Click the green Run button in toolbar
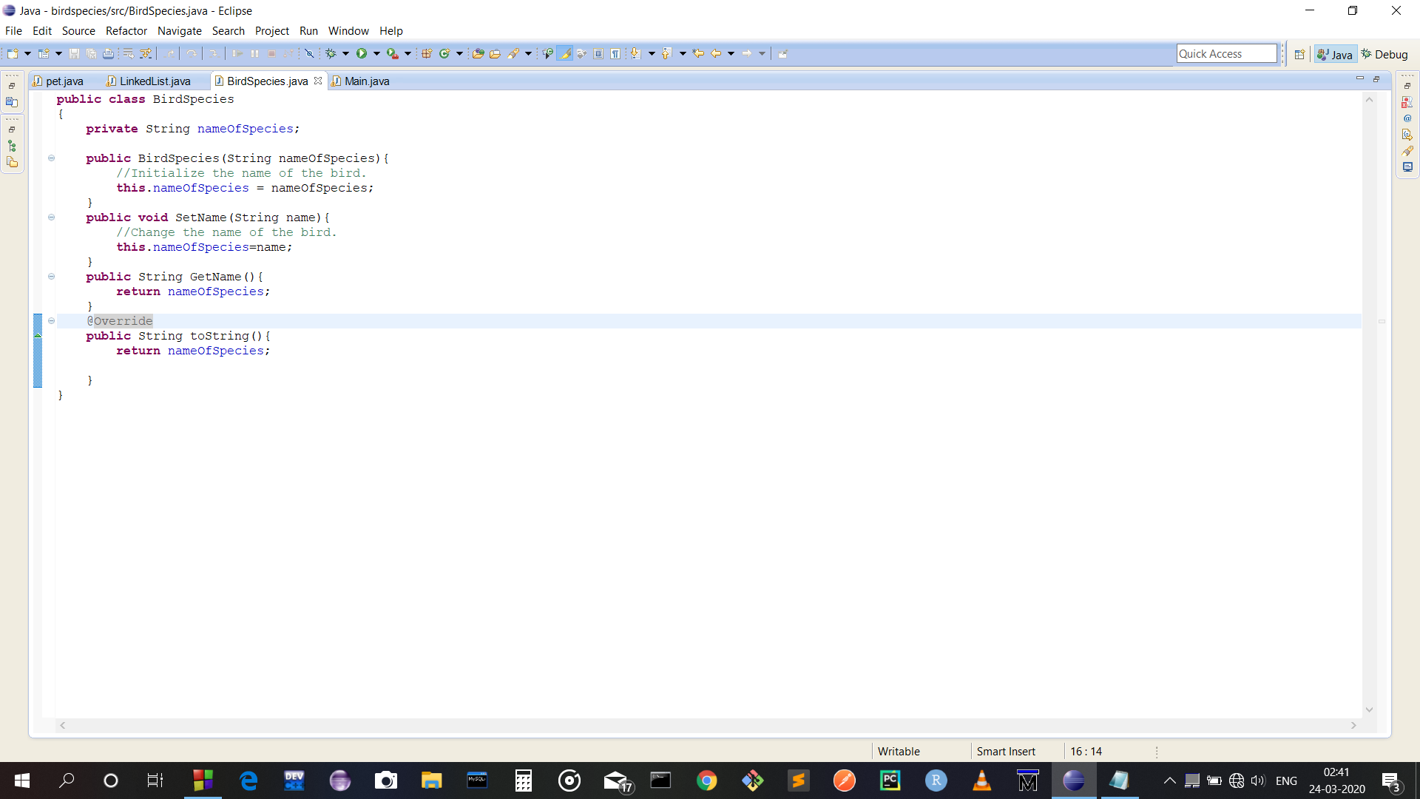 [x=362, y=53]
